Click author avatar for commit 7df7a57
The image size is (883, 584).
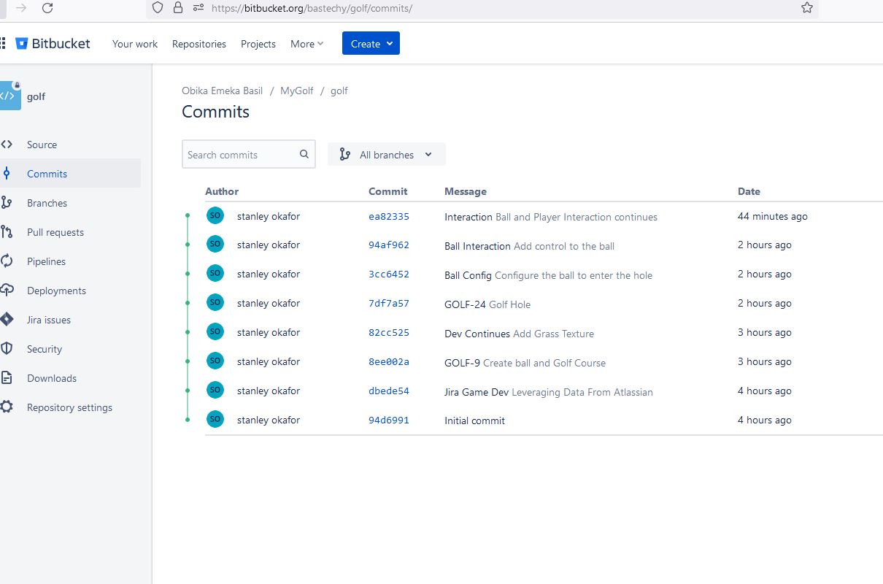click(x=215, y=302)
